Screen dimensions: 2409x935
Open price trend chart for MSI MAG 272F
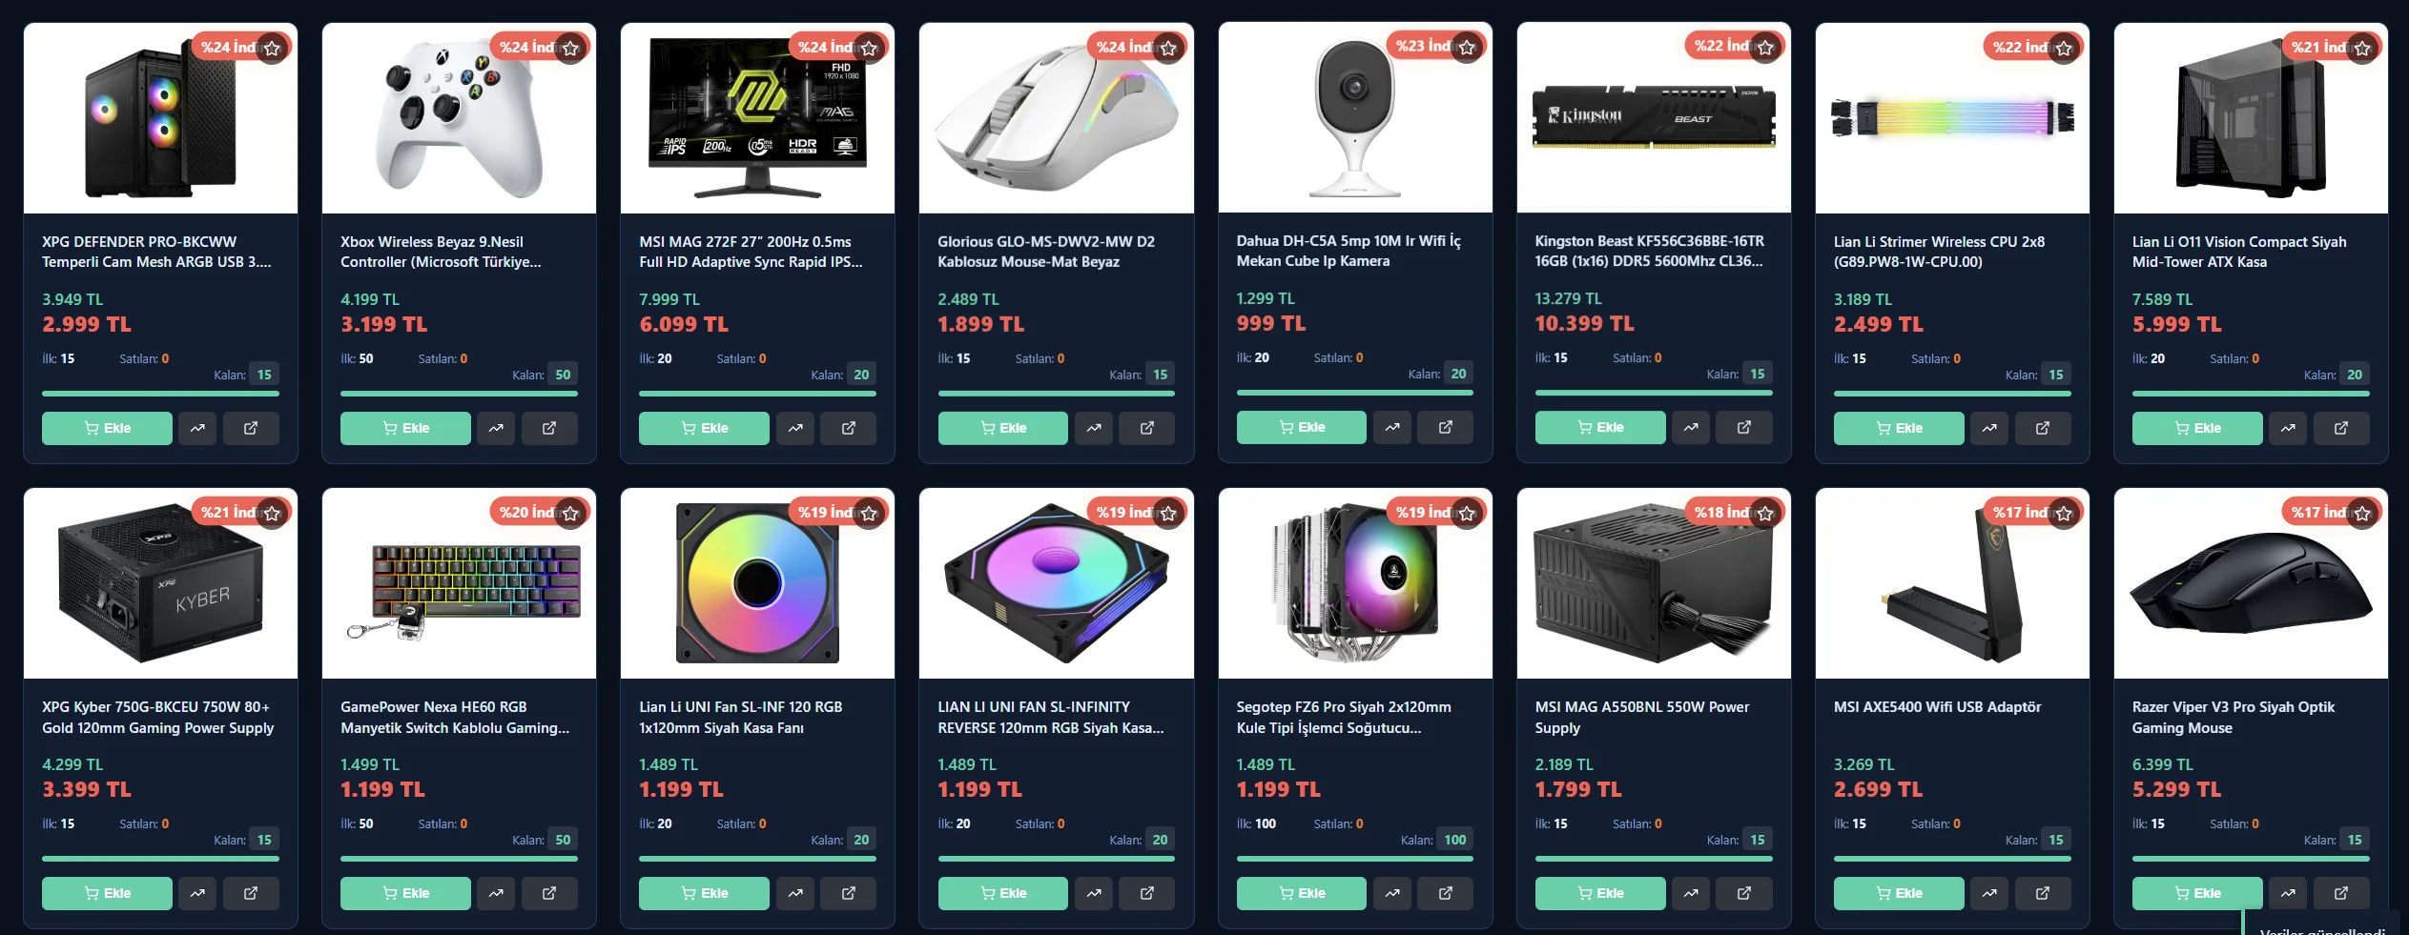click(x=795, y=428)
